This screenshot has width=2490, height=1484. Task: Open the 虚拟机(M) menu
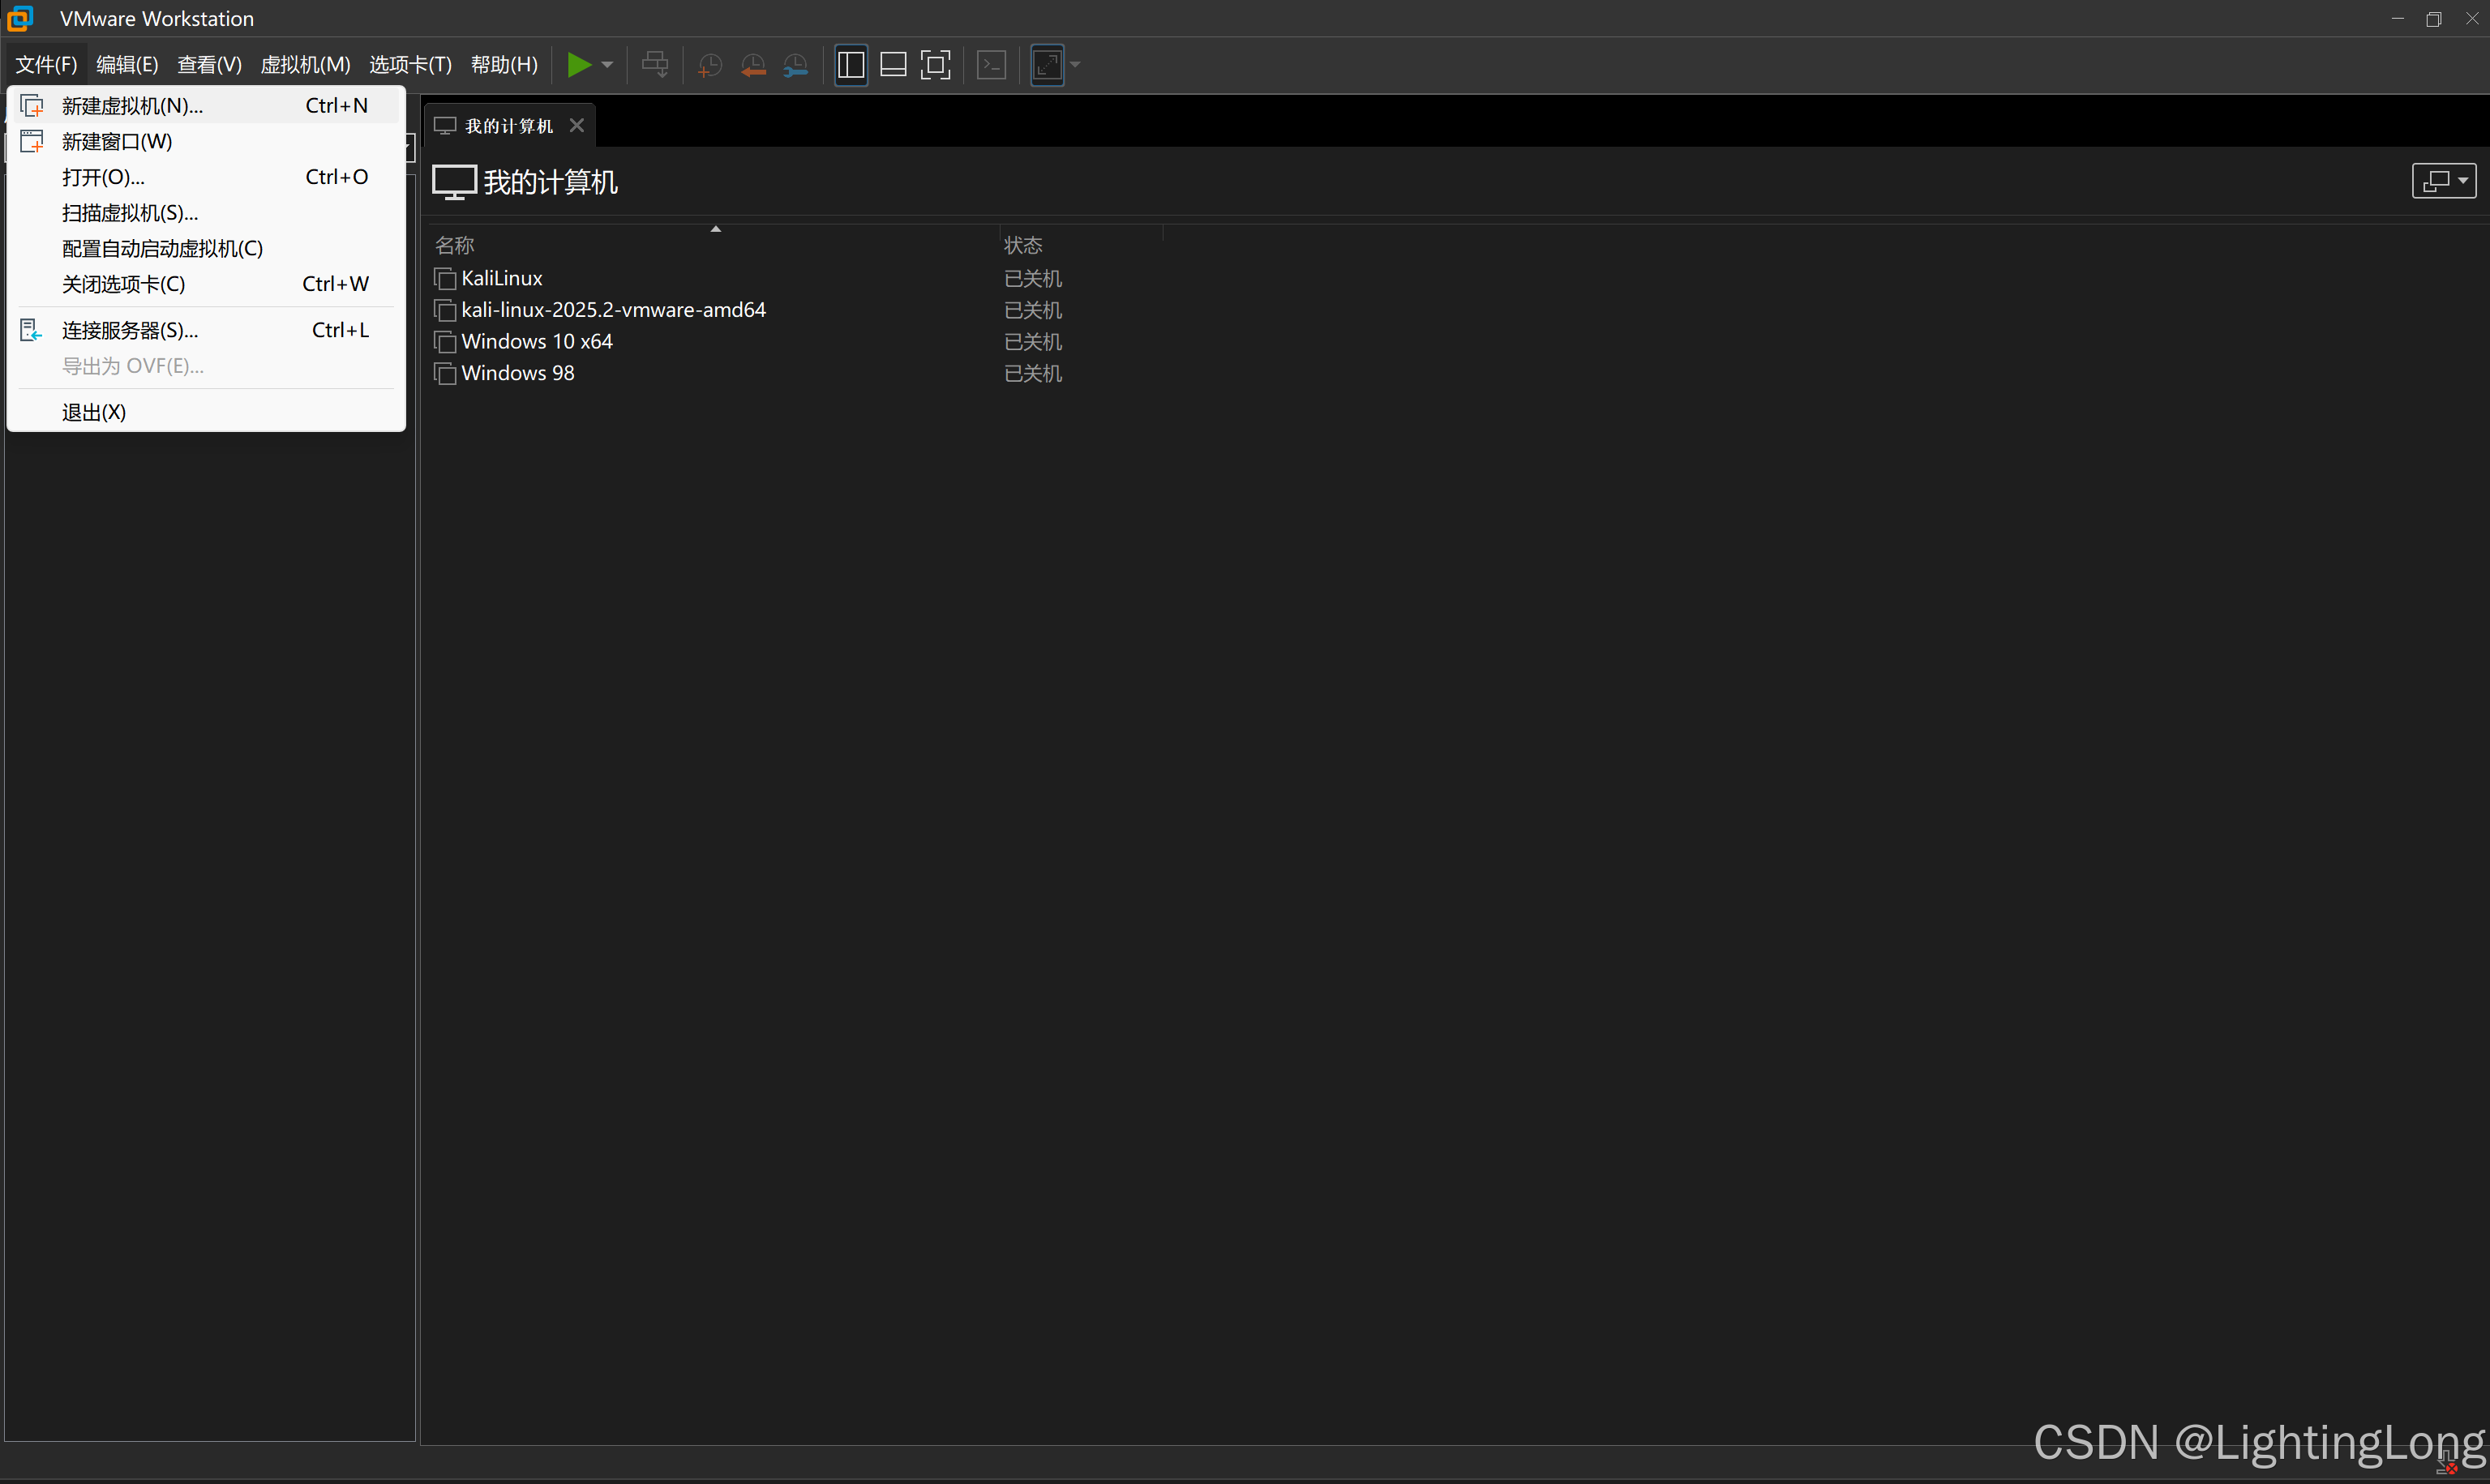[x=305, y=64]
